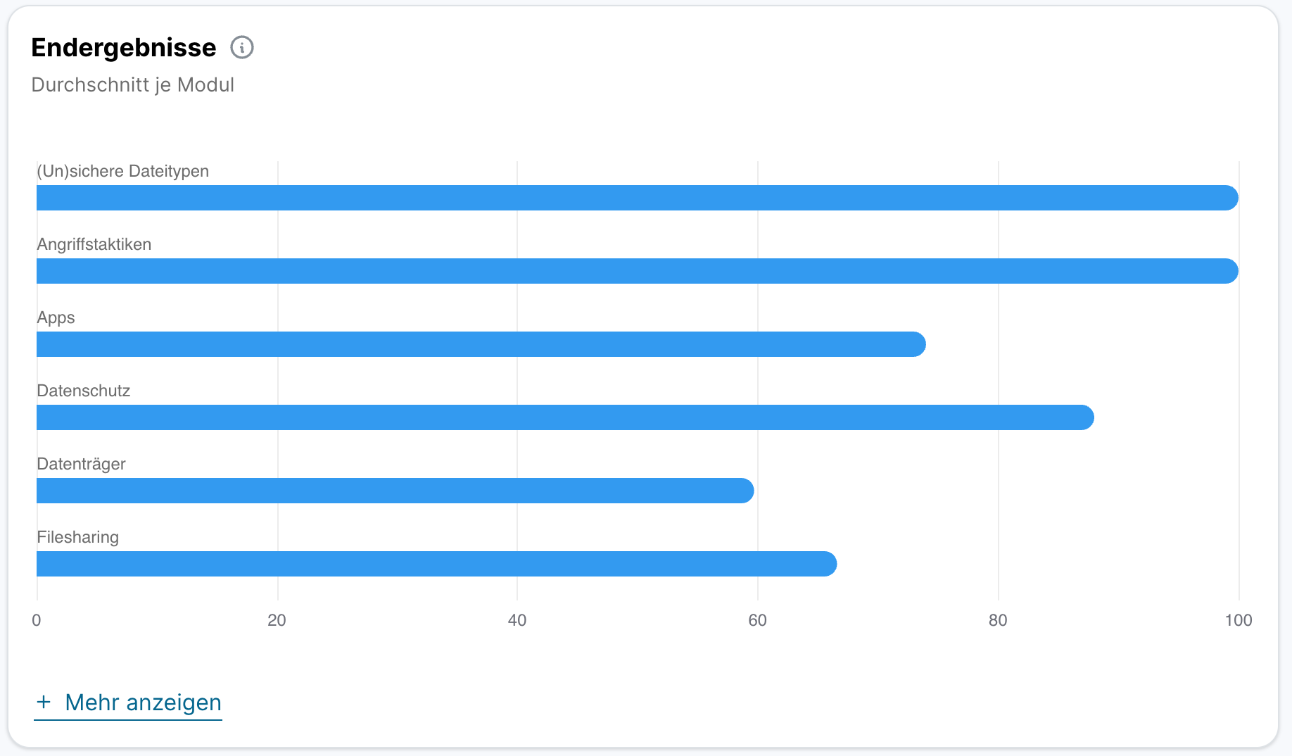Click the 20 axis tick label
Screen dimensions: 1292x756
(x=277, y=620)
